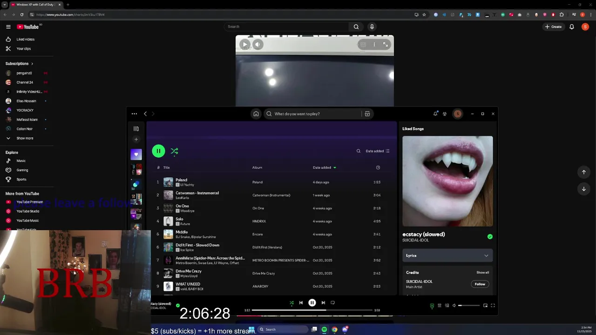The image size is (596, 335).
Task: Open YouTube hamburger guide menu
Action: [8, 27]
